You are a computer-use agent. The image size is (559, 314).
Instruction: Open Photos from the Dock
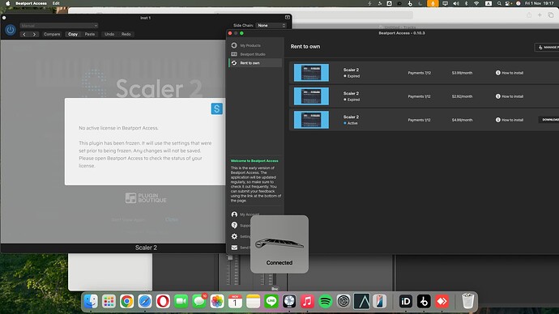217,302
